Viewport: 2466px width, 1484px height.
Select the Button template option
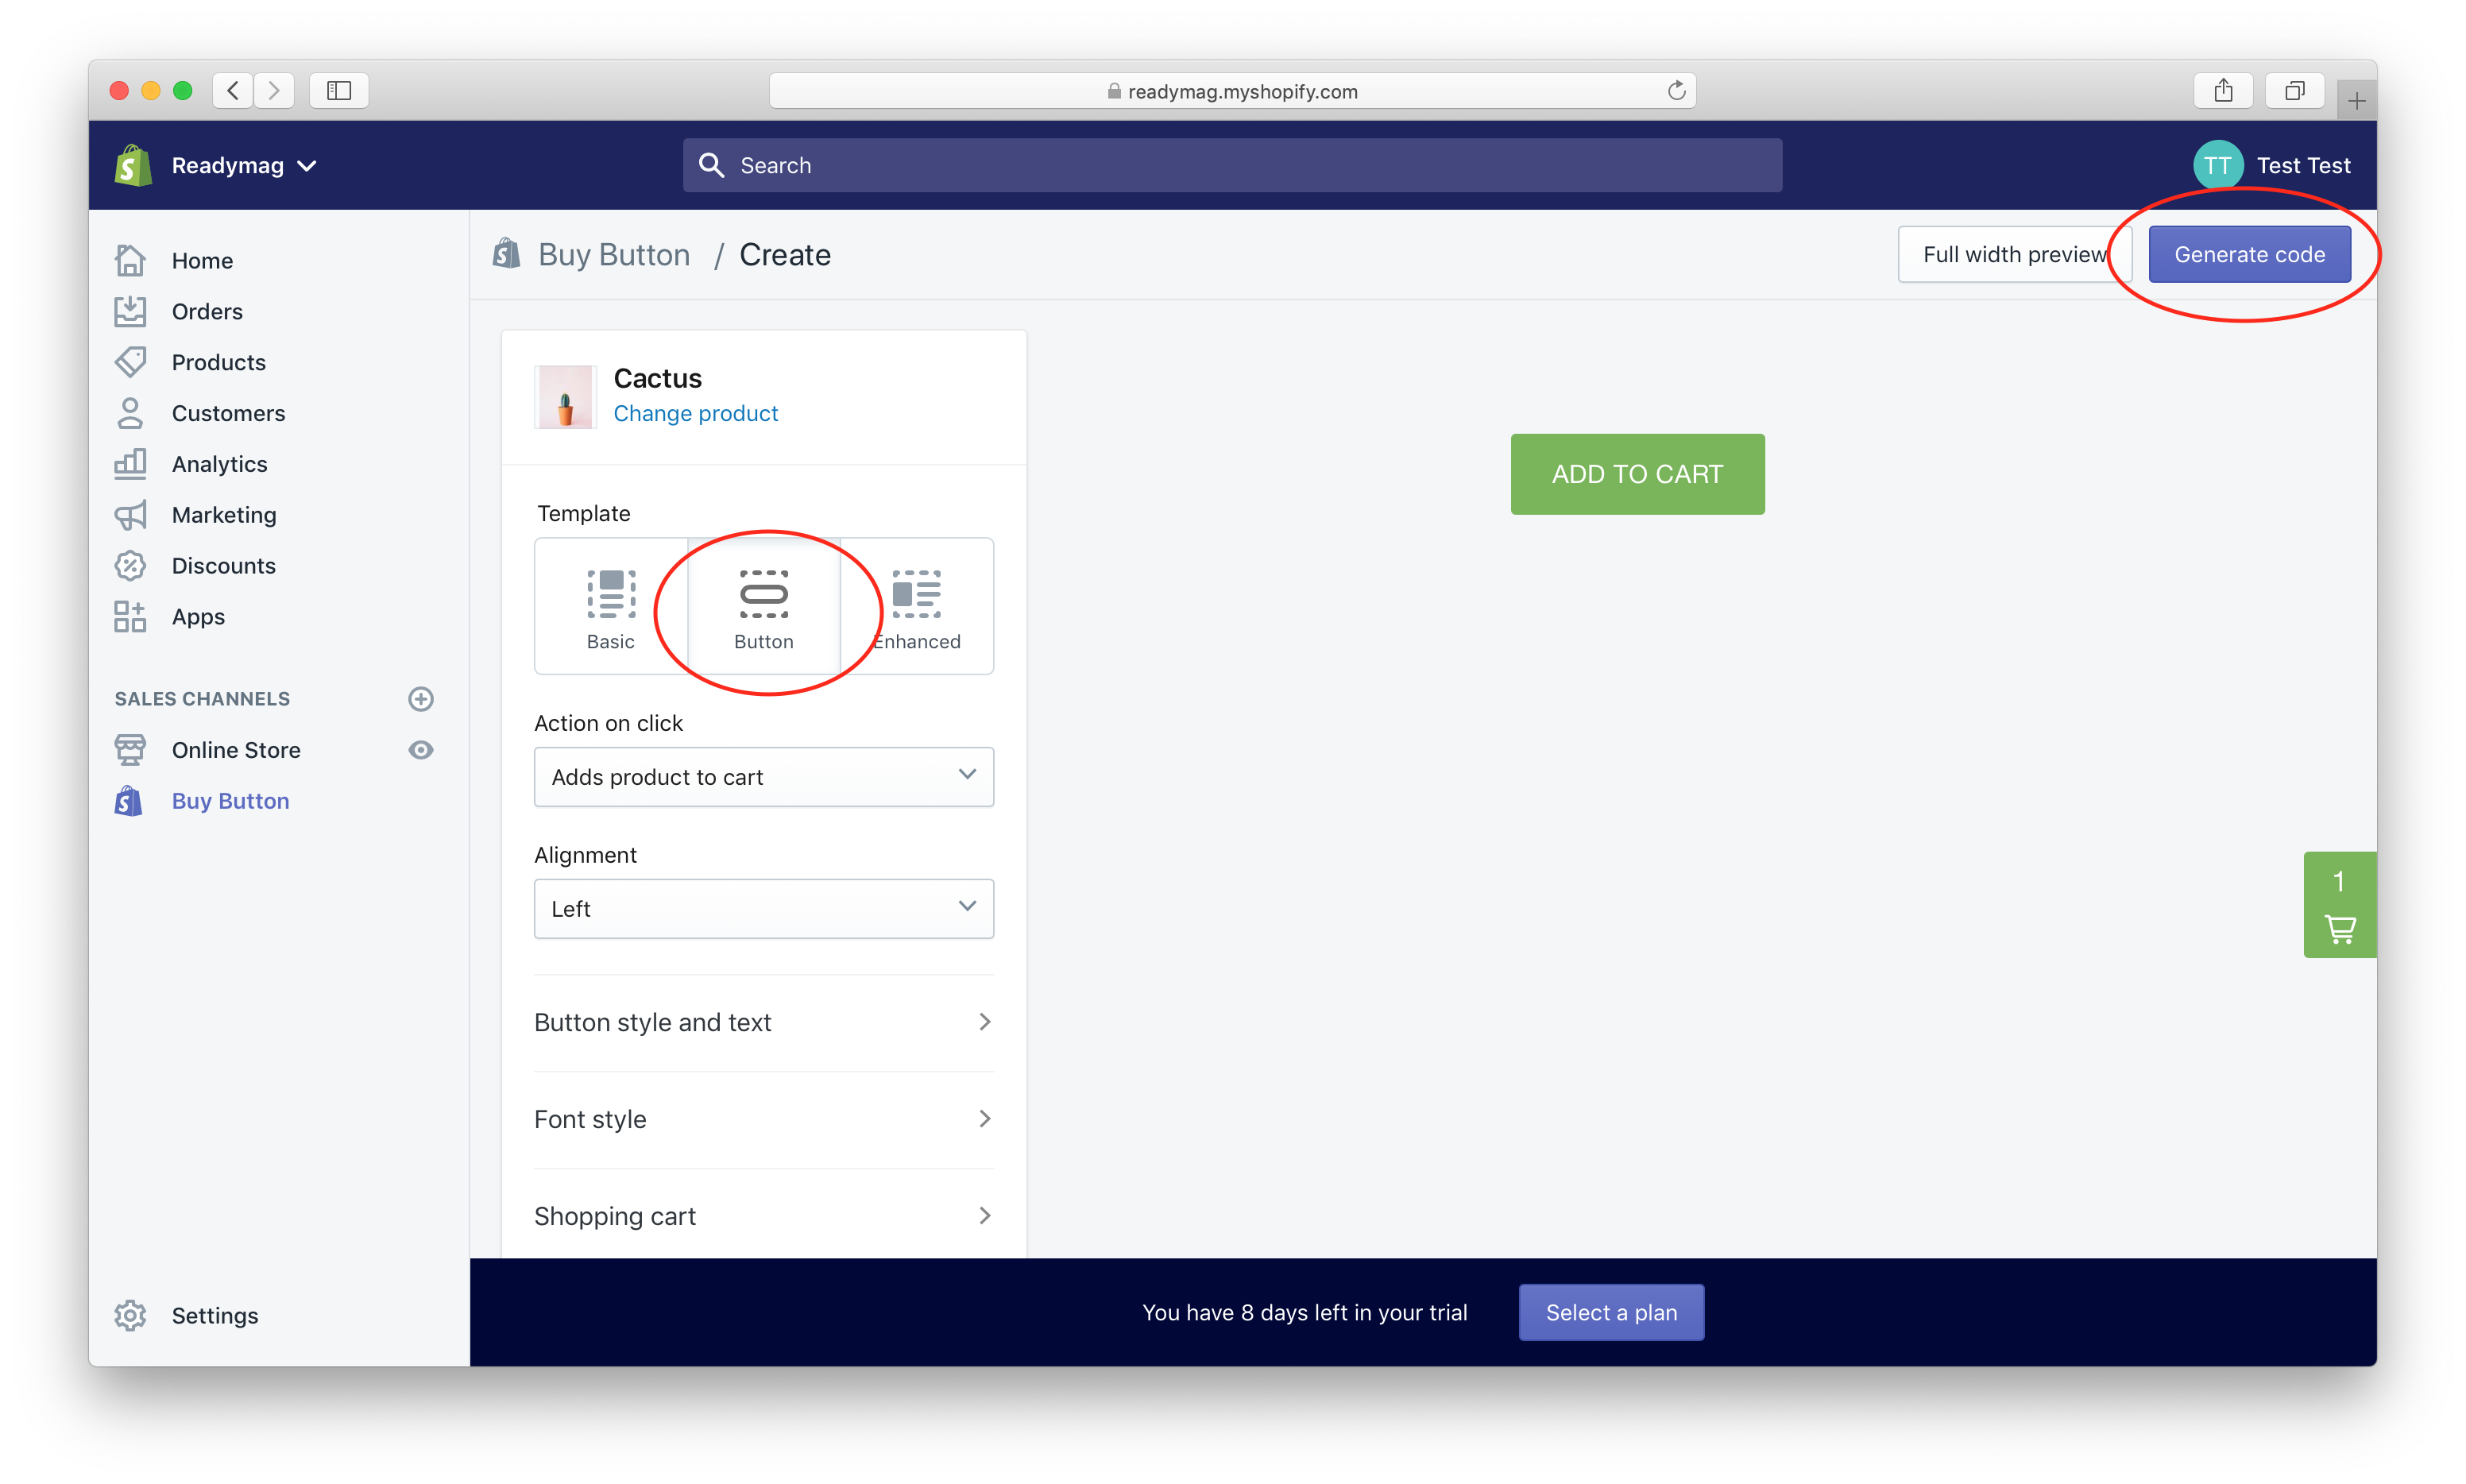764,606
